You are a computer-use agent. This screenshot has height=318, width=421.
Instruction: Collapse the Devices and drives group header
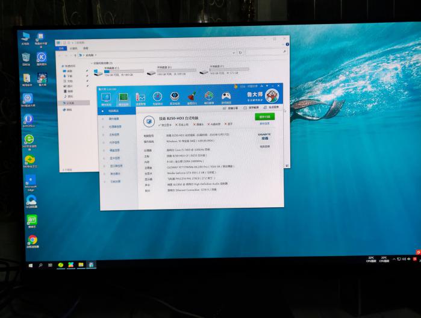102,63
